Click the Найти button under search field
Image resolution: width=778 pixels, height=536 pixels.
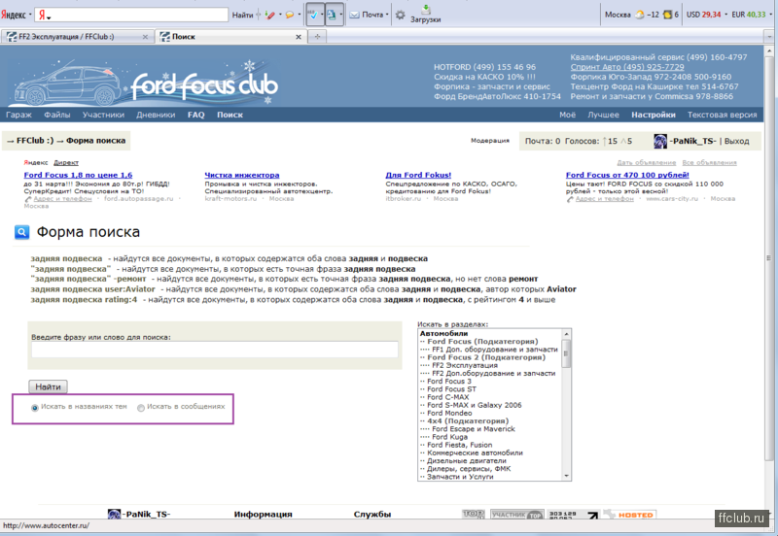tap(48, 386)
